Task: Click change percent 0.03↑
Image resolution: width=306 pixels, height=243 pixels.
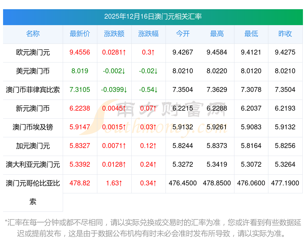Action: click(x=148, y=127)
